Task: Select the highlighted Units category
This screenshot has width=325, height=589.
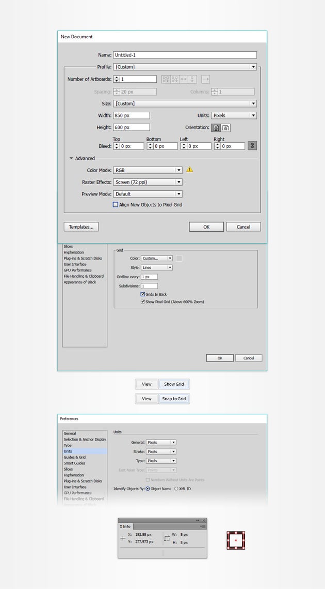Action: pos(85,451)
